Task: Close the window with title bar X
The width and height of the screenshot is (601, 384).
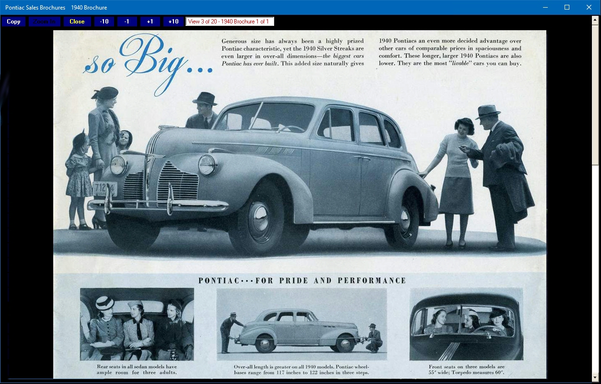Action: click(589, 7)
